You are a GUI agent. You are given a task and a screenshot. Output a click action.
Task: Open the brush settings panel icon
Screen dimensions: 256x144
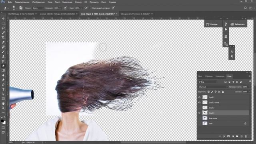point(21,8)
